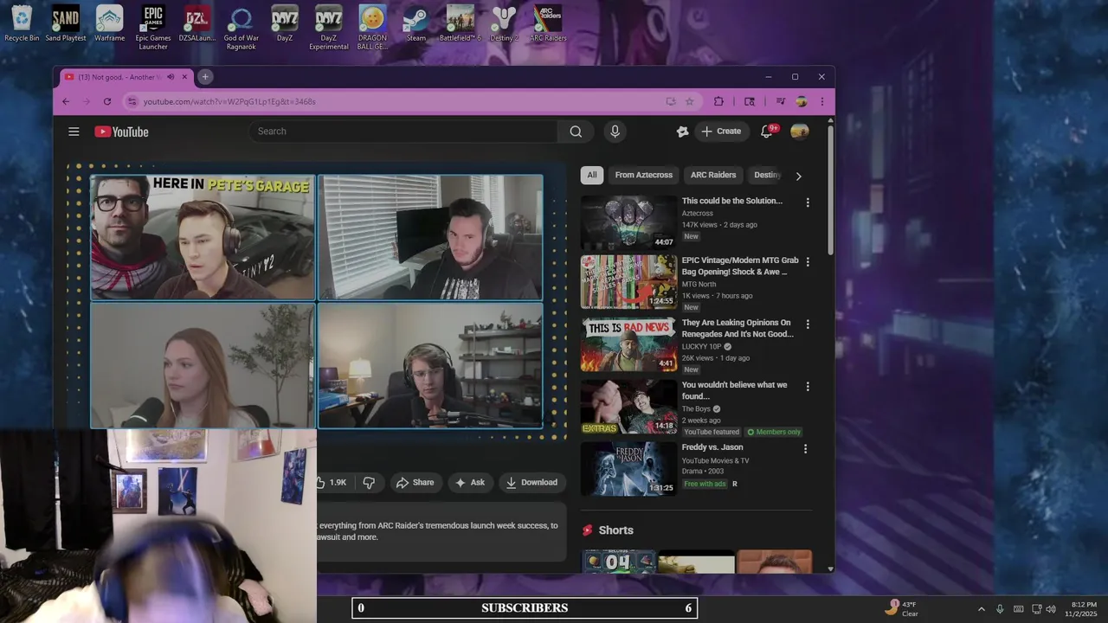Open 'EPIC Vintage/Modern MTG Grab Bag' video
This screenshot has height=623, width=1108.
pyautogui.click(x=628, y=282)
